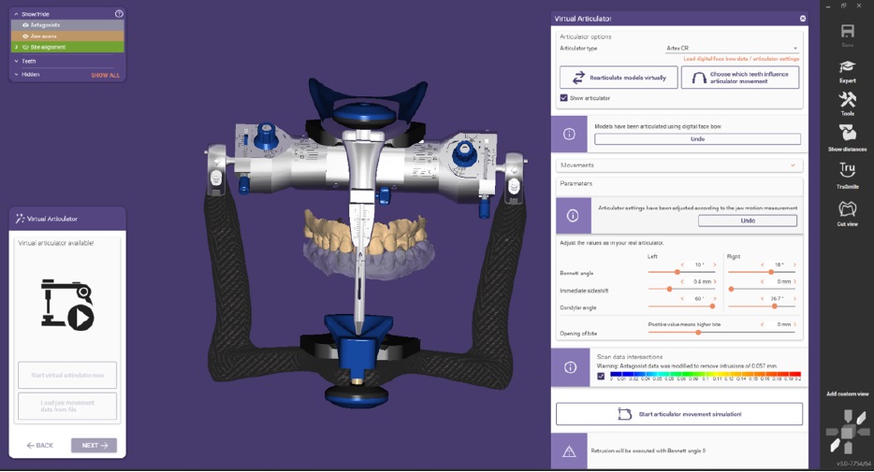Open the Expert mode icon
The width and height of the screenshot is (874, 472).
(x=847, y=70)
